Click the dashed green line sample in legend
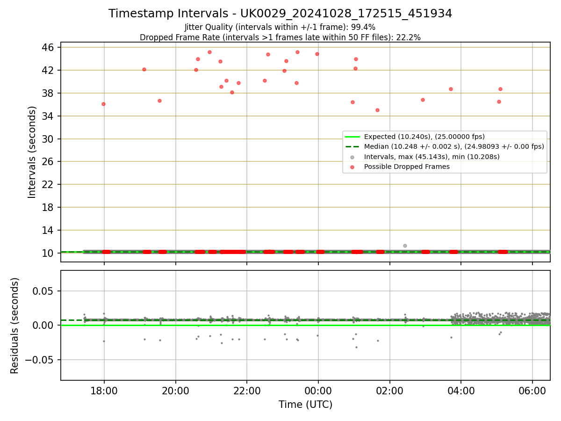 pyautogui.click(x=352, y=147)
